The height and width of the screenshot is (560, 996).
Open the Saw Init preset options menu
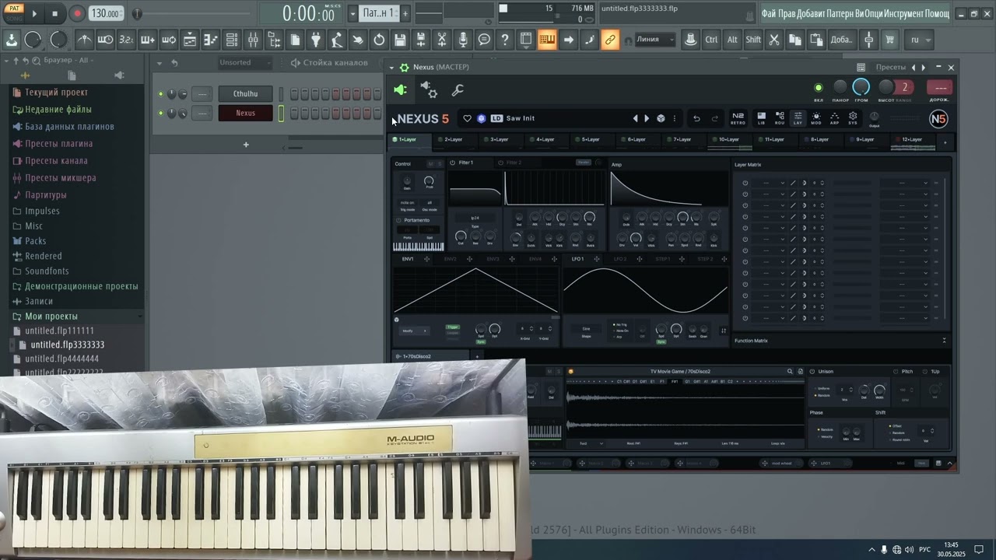point(675,118)
